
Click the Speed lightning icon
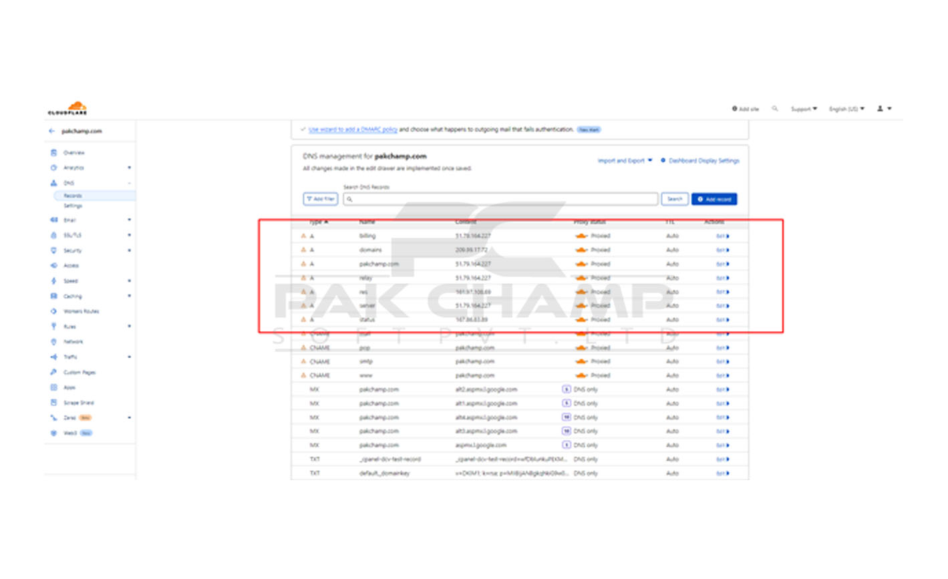tap(53, 280)
